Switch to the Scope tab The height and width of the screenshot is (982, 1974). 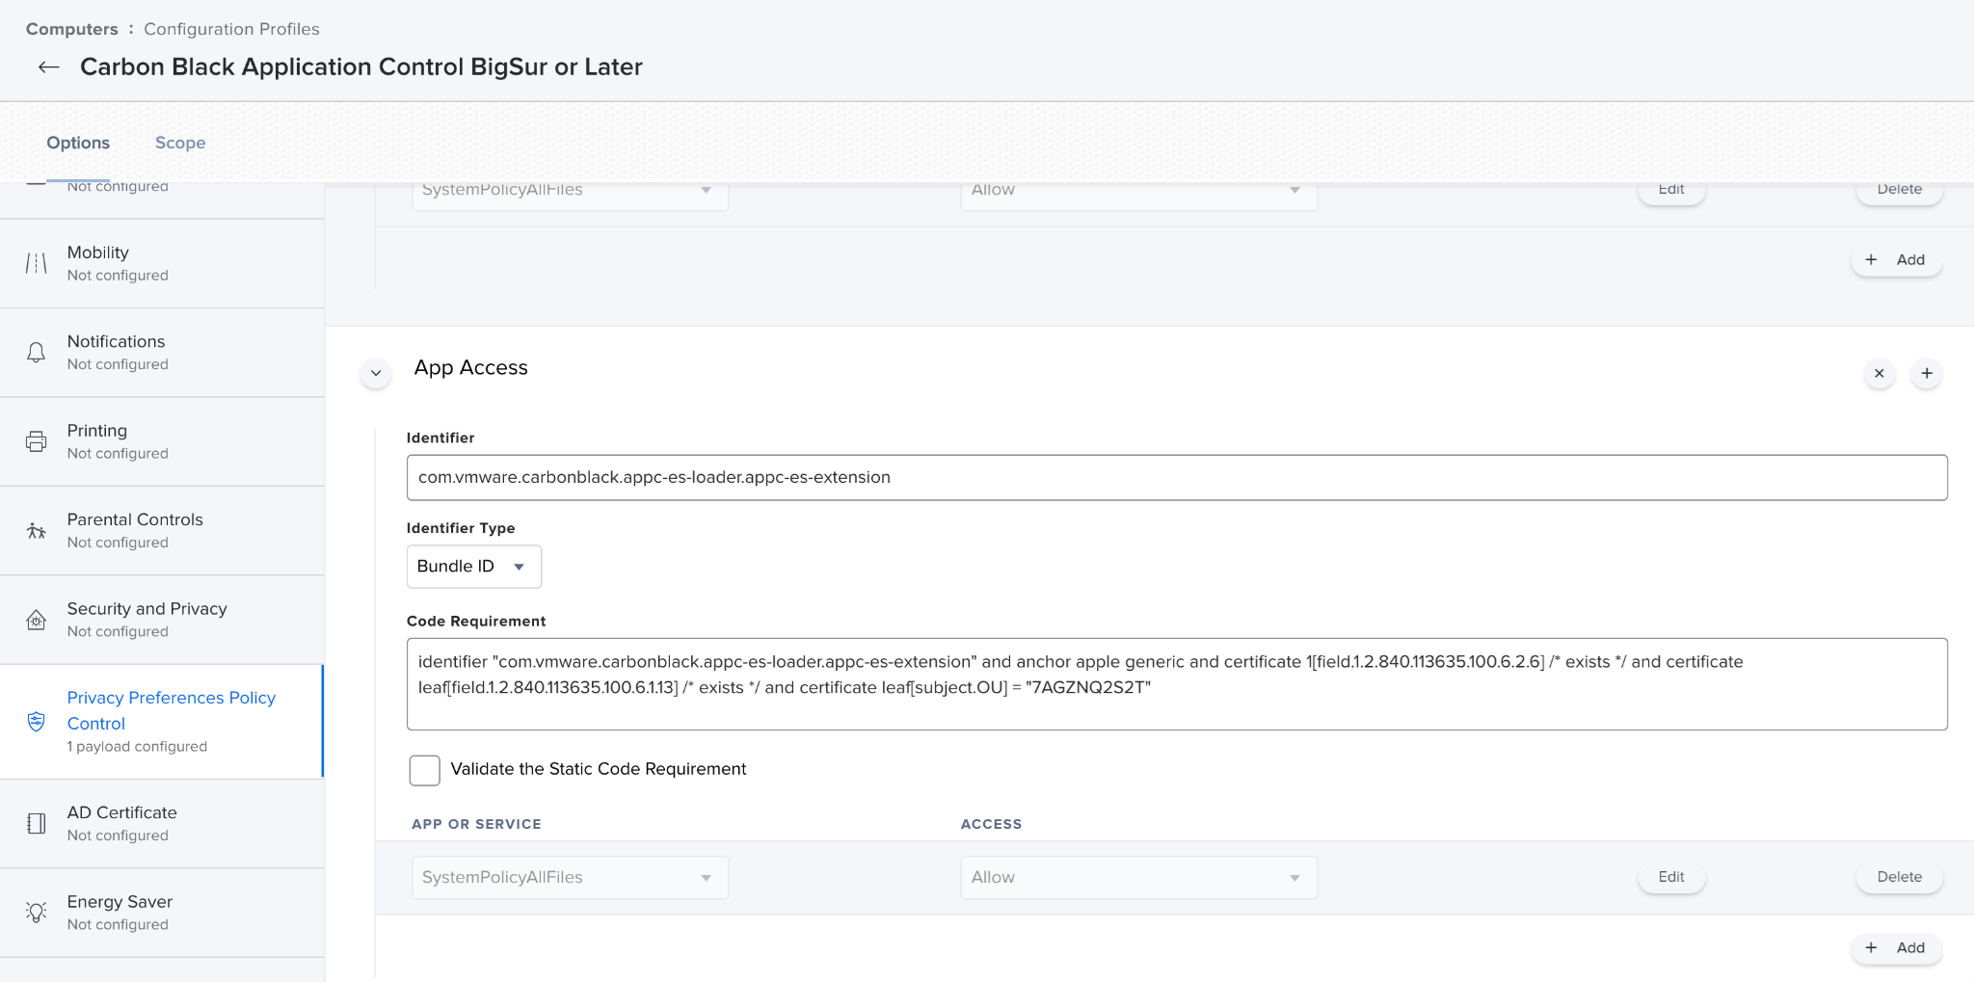(180, 143)
